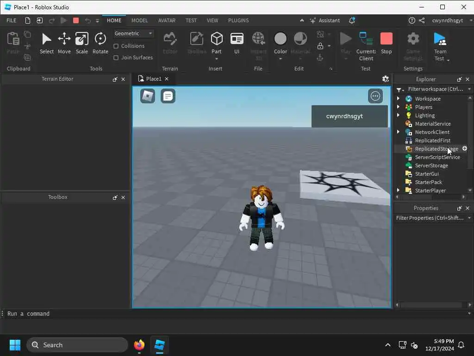Activate the Rotate tool

[x=100, y=44]
